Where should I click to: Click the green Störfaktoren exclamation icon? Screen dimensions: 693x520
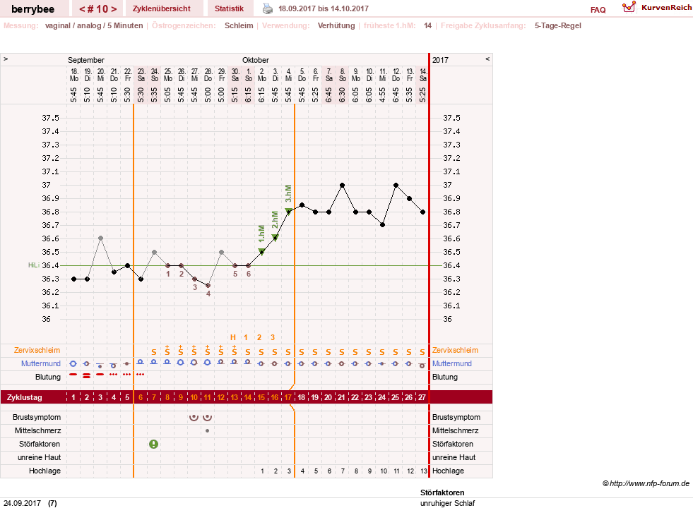pyautogui.click(x=153, y=444)
